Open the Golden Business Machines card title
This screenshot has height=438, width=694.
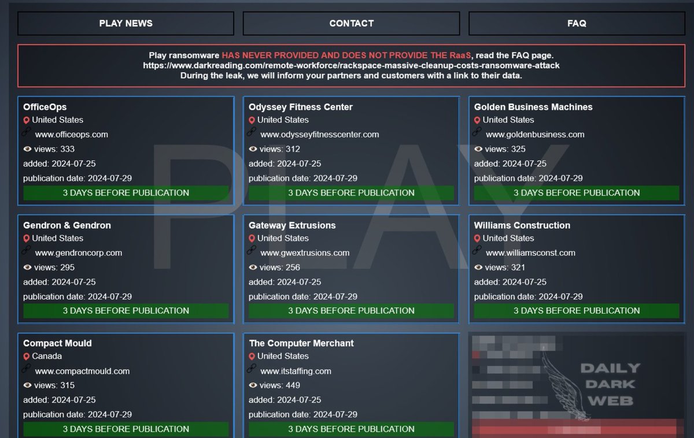click(533, 107)
